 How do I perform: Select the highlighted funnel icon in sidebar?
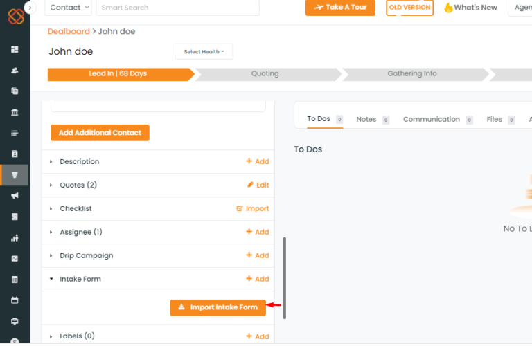coord(15,175)
